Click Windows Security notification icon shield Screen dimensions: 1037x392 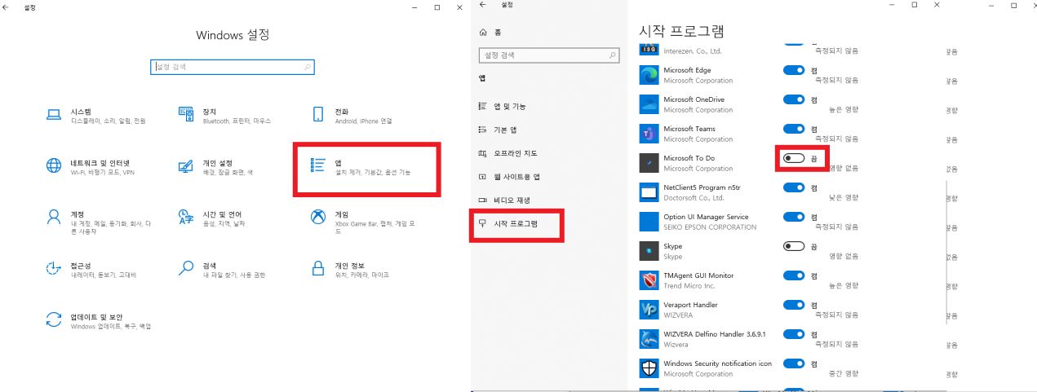[649, 368]
